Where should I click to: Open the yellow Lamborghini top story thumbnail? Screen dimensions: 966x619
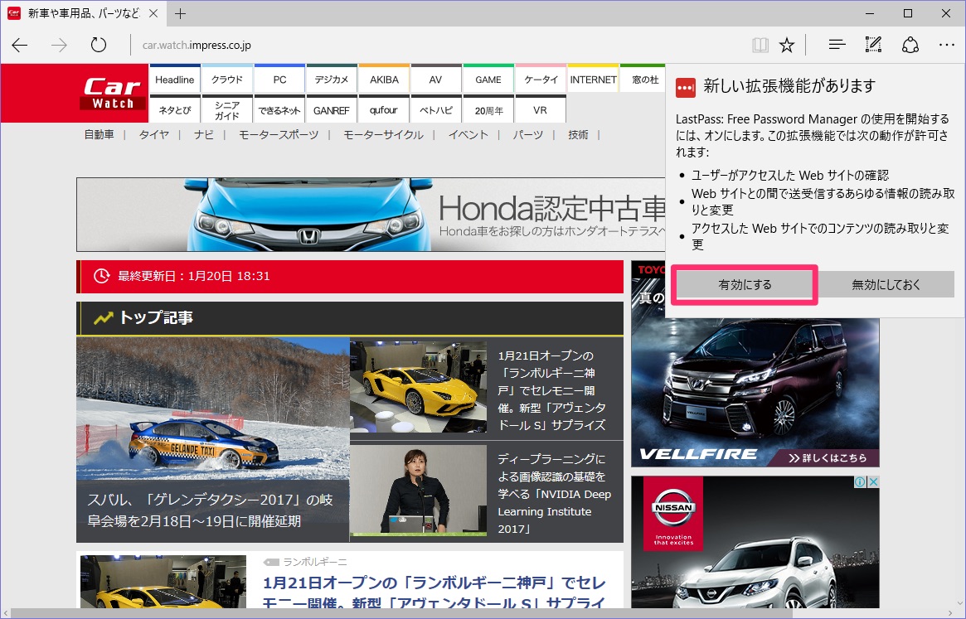point(418,387)
